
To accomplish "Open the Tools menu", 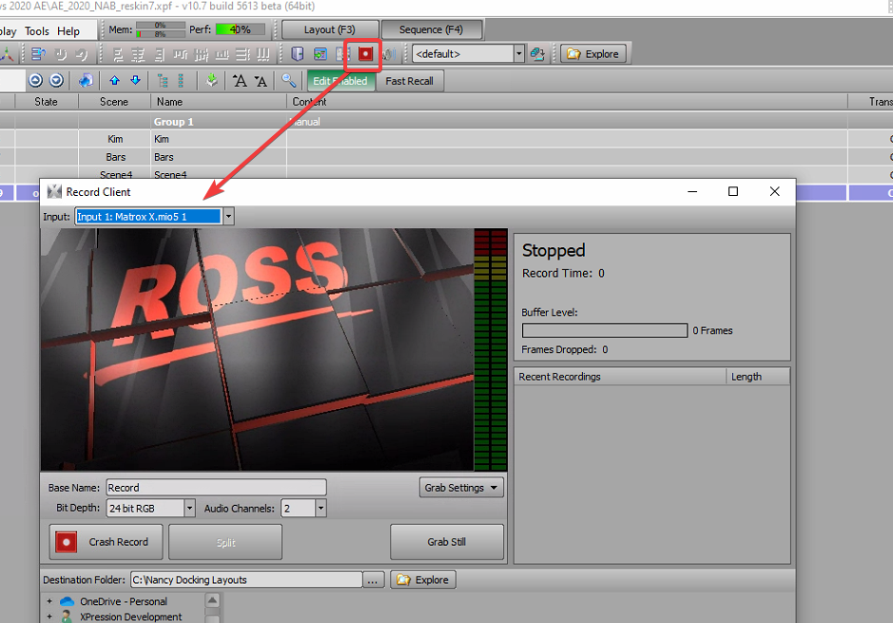I will point(37,31).
